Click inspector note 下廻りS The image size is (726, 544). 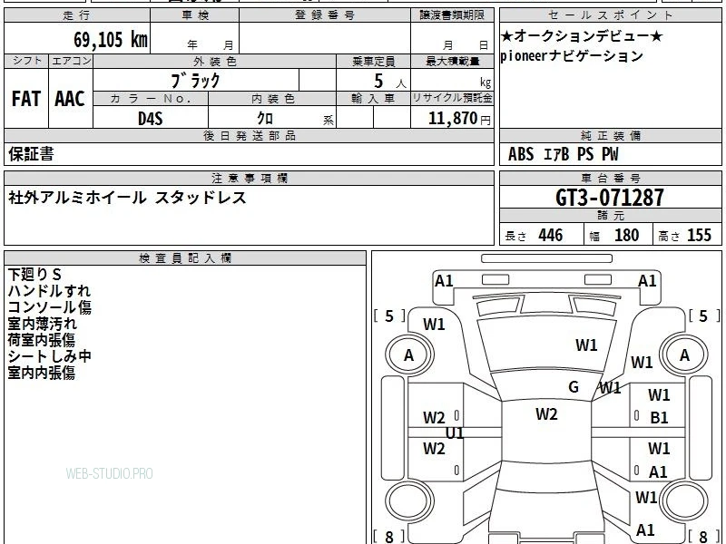[34, 275]
